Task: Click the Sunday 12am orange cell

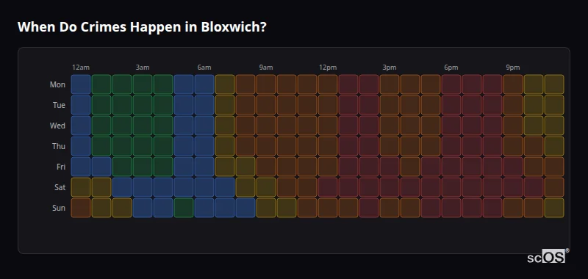Action: (x=81, y=208)
